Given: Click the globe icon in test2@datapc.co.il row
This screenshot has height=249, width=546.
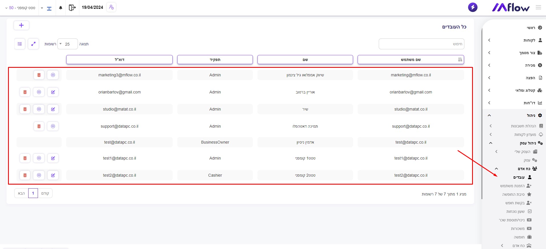Looking at the screenshot, I should pos(39,175).
